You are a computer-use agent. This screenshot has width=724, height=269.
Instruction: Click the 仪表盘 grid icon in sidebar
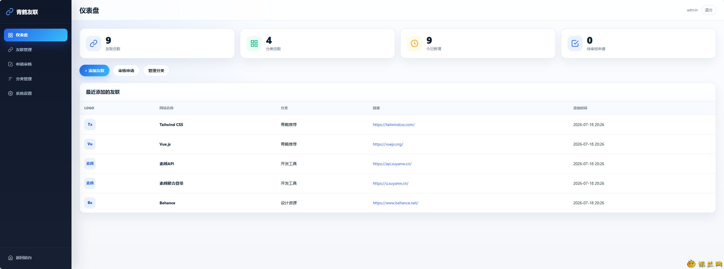[x=10, y=35]
